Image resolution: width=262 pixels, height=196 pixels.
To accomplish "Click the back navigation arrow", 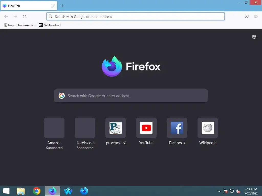I will 6,17.
